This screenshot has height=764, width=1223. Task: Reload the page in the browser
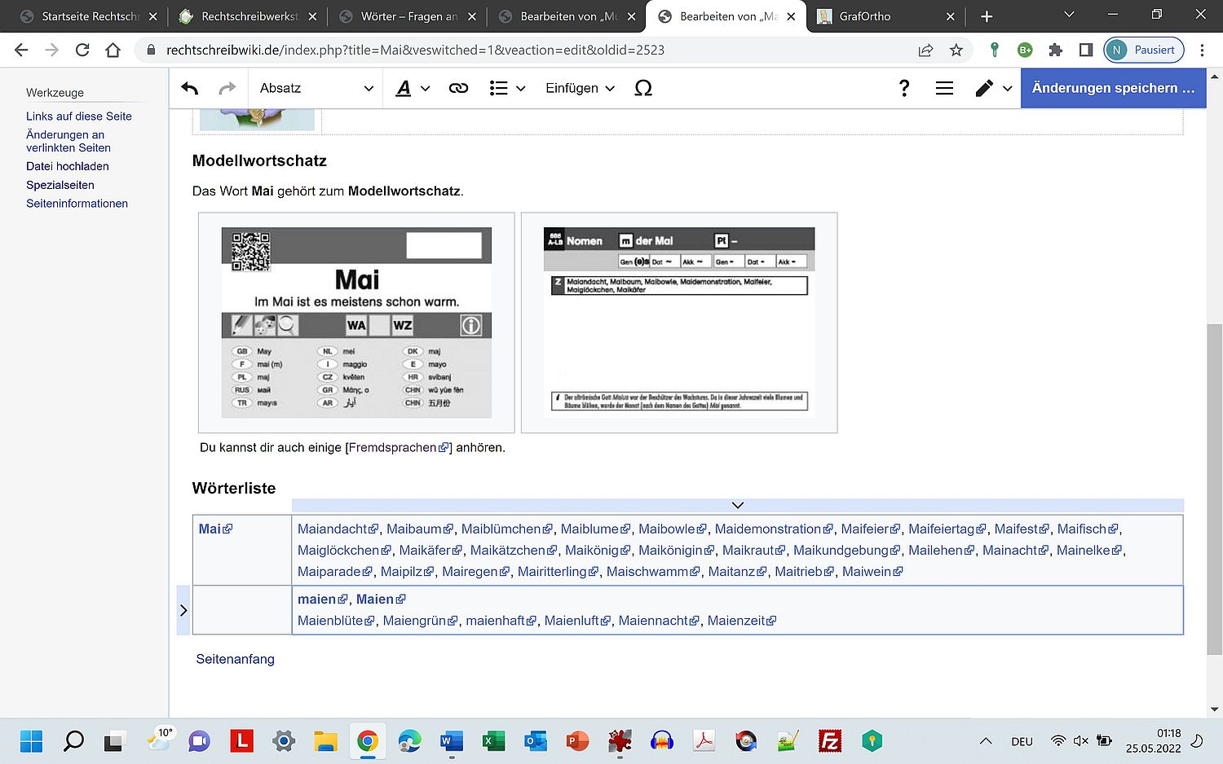tap(82, 50)
